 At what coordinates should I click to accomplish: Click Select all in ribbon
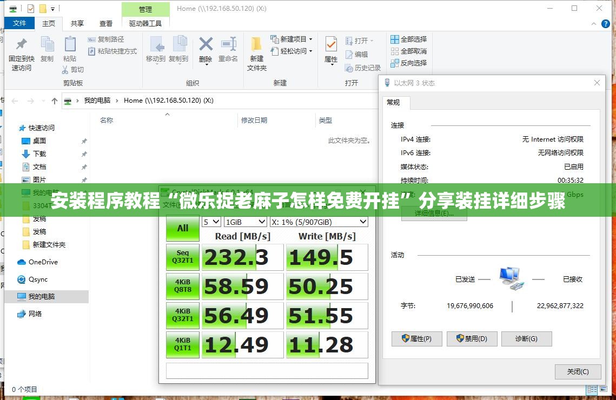(x=408, y=39)
